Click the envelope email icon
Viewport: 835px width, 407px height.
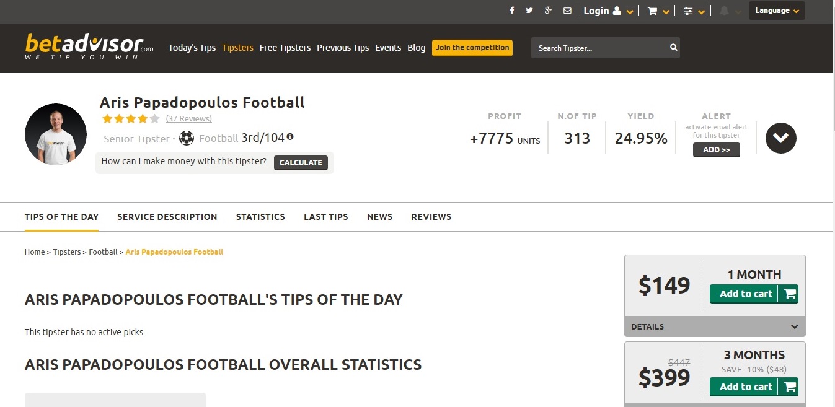coord(567,11)
